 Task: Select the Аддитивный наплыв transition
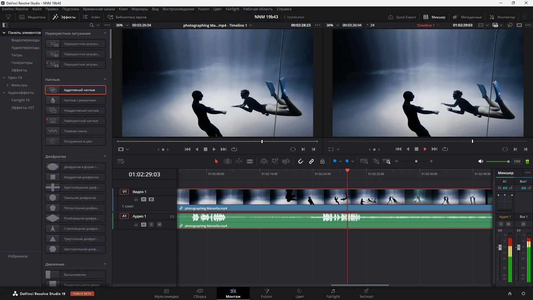pyautogui.click(x=76, y=90)
